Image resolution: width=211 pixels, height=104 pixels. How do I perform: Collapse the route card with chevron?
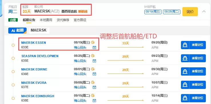[204, 11]
